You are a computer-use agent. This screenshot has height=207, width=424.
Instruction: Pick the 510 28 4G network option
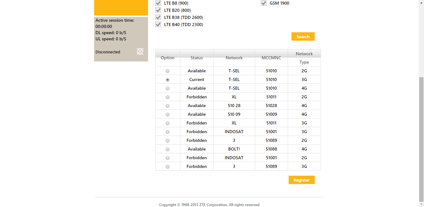(168, 106)
